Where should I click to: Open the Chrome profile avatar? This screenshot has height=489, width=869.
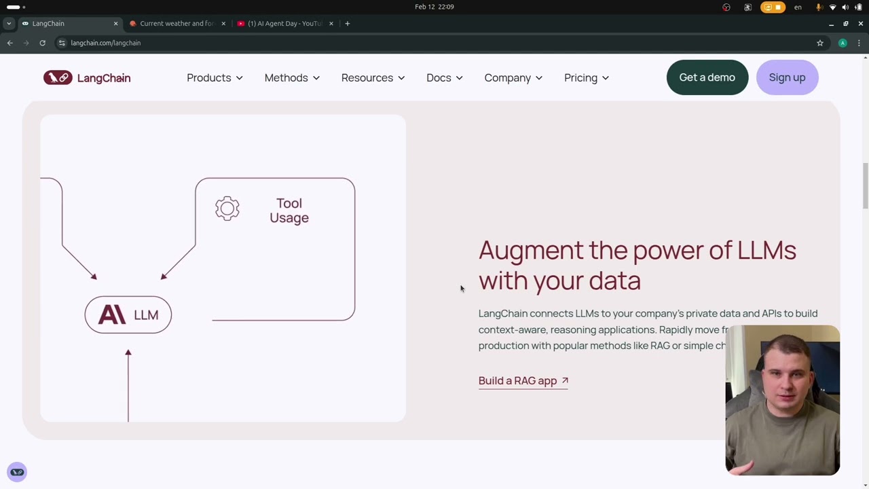843,43
